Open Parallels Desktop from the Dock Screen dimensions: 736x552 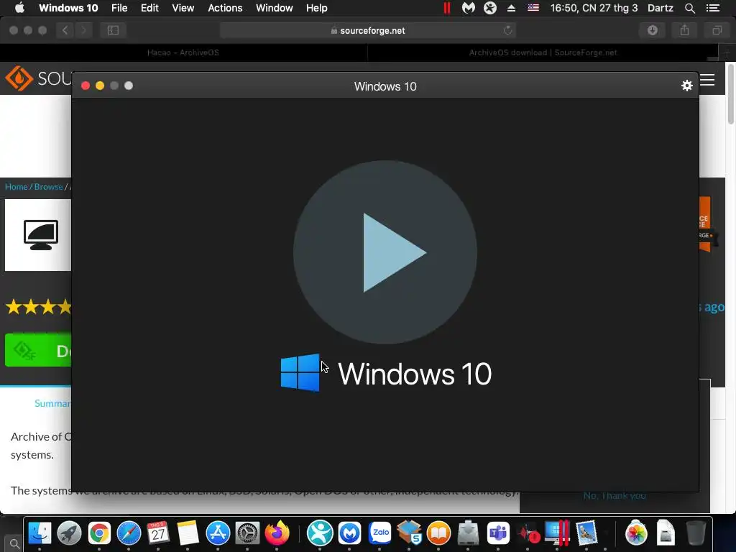point(557,533)
